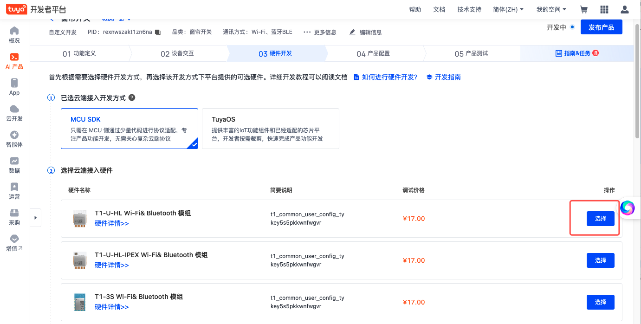Screen dimensions: 641x324
Task: Open the 智能体 sidebar section
Action: pyautogui.click(x=14, y=139)
